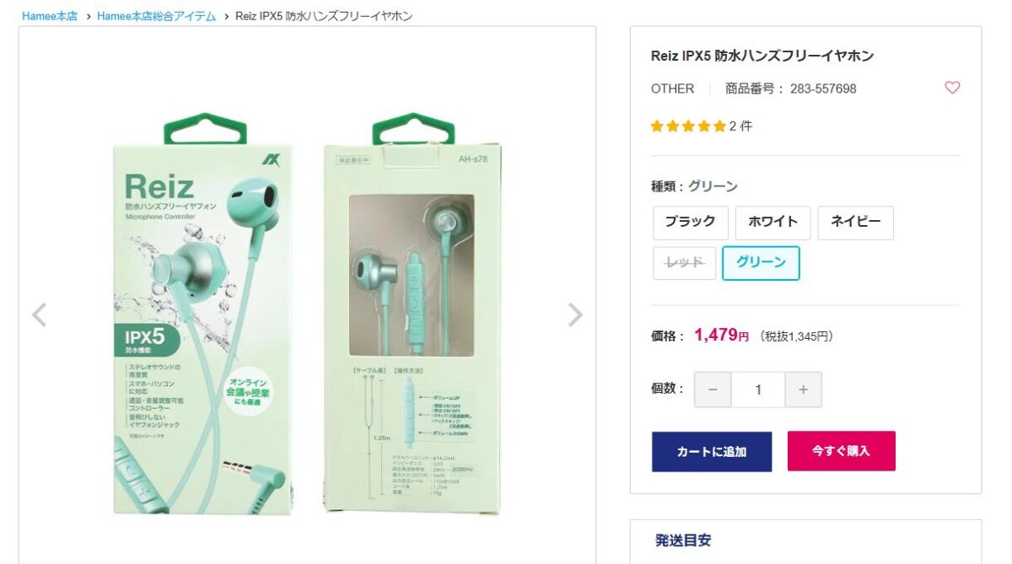Decrease quantity with the minus button
This screenshot has height=564, width=1012.
[713, 389]
